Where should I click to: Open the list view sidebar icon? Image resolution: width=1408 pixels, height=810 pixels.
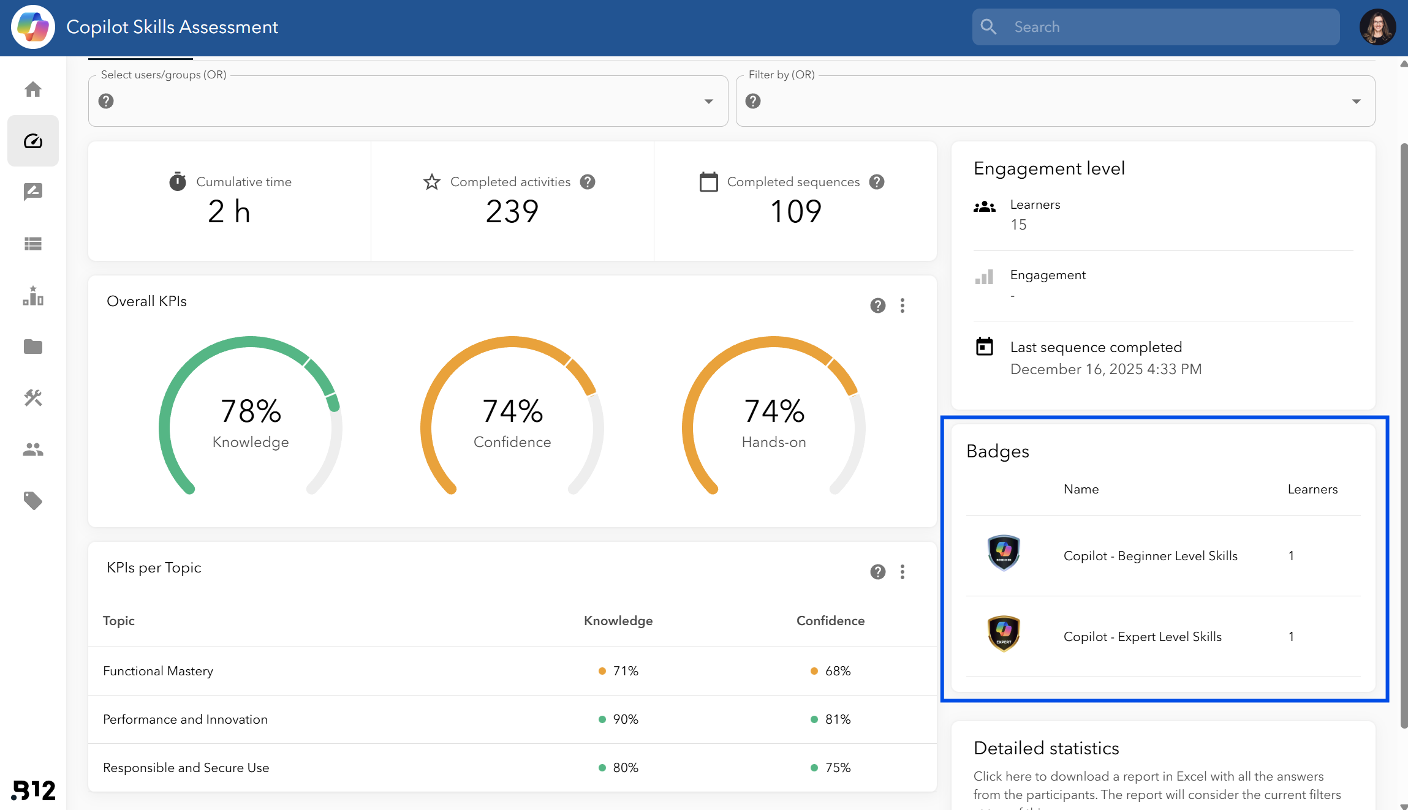coord(33,244)
